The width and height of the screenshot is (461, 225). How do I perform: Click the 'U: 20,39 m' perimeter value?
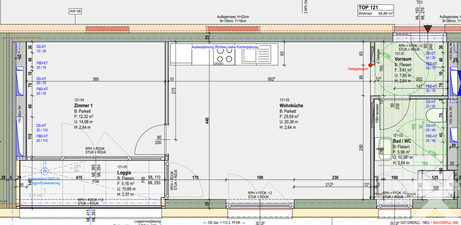tap(289, 122)
